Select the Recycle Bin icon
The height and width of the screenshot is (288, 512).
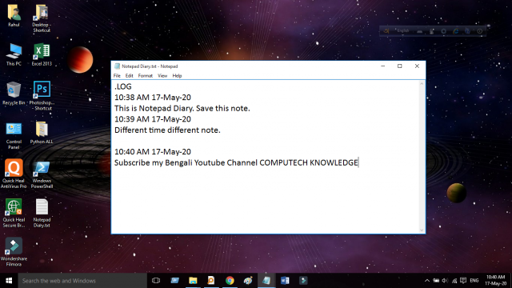click(x=14, y=94)
